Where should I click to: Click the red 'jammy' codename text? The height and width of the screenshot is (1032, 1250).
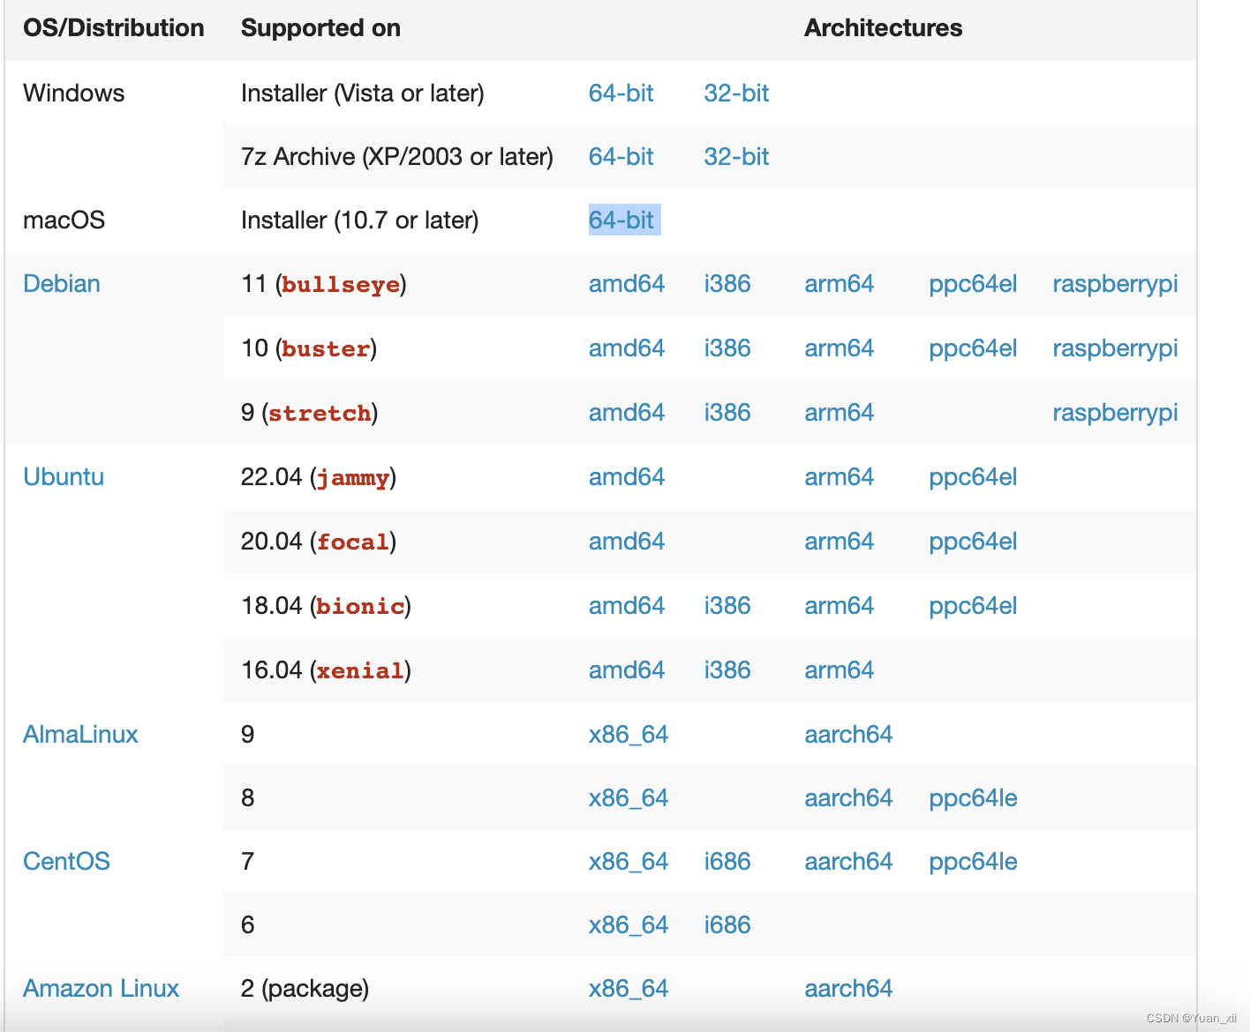point(353,478)
